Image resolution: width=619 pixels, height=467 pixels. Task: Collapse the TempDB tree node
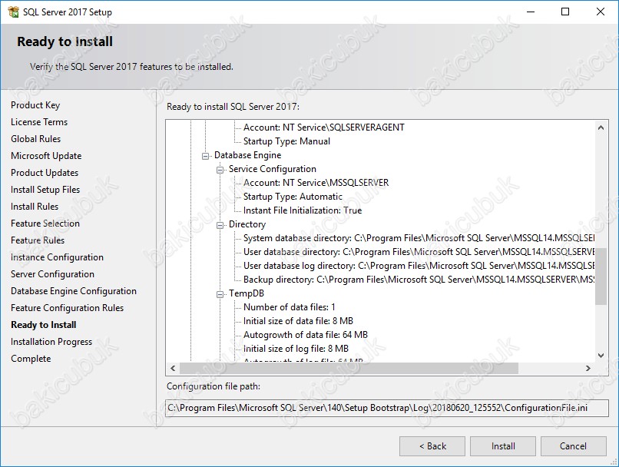coord(220,294)
